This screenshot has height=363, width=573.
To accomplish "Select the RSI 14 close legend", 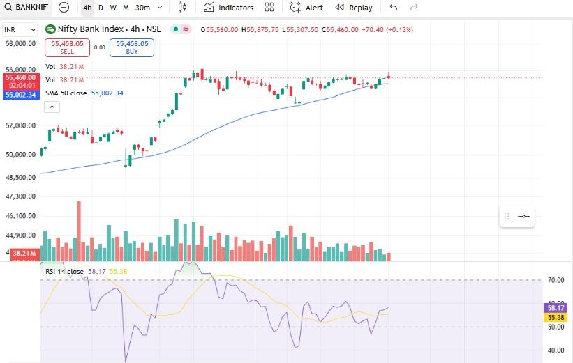I will point(87,272).
